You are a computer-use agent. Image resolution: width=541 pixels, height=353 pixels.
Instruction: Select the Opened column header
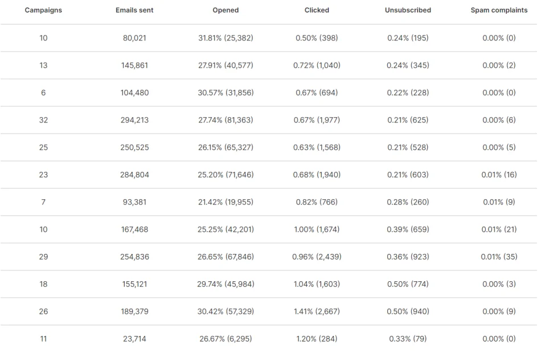pyautogui.click(x=226, y=10)
